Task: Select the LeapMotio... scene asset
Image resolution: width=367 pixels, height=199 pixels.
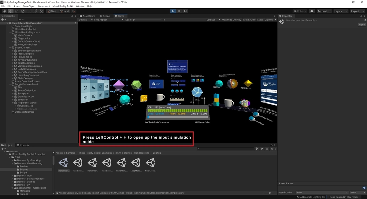Action: 135,165
